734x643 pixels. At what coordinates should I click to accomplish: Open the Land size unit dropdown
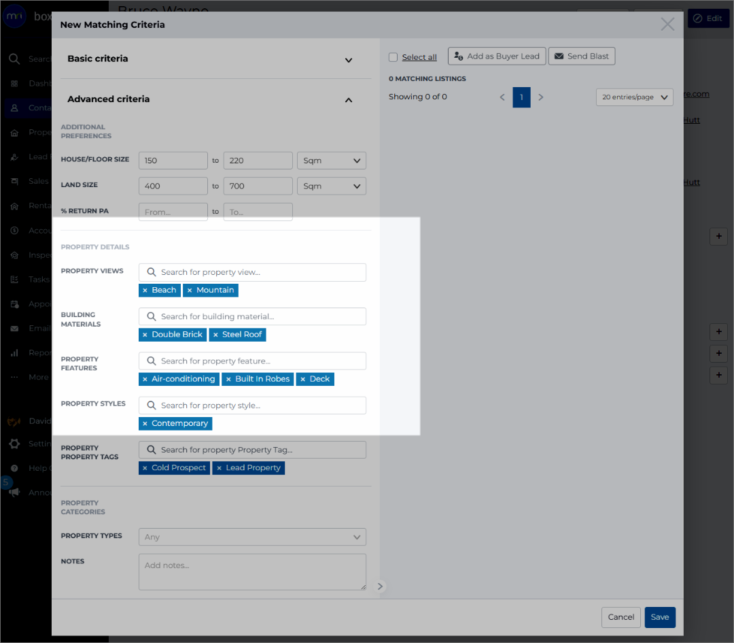pos(332,186)
